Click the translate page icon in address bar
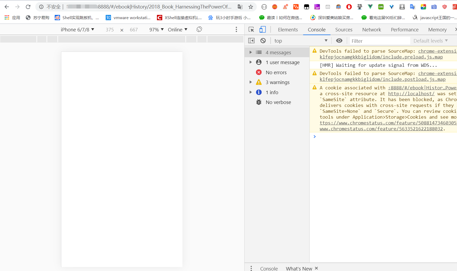 coord(240,7)
